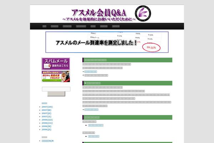Open first bulleted link under third green heading
The height and width of the screenshot is (143, 214).
[x=96, y=125]
